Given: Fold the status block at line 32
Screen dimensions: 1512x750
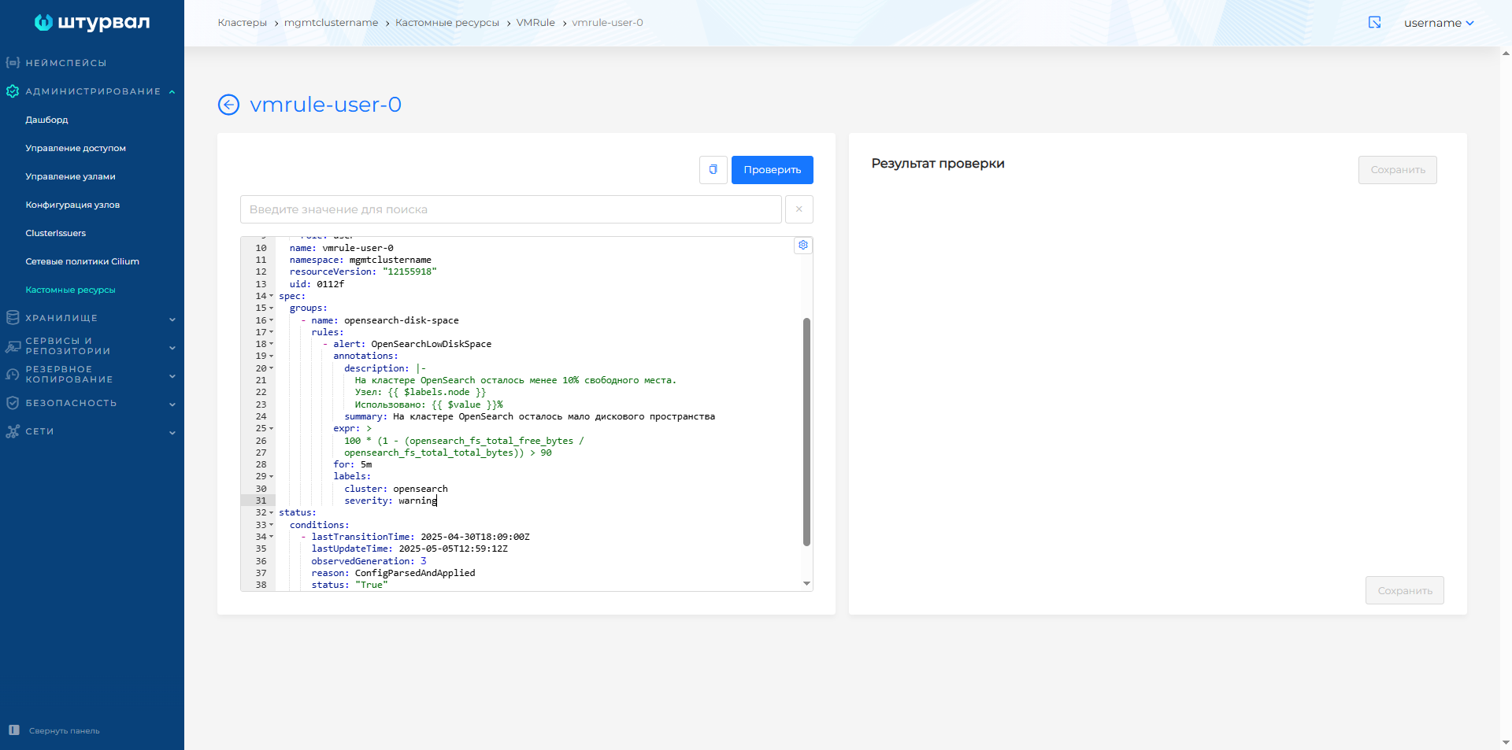Looking at the screenshot, I should pos(272,512).
